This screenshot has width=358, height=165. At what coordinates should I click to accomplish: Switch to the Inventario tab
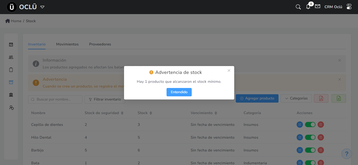pos(37,44)
